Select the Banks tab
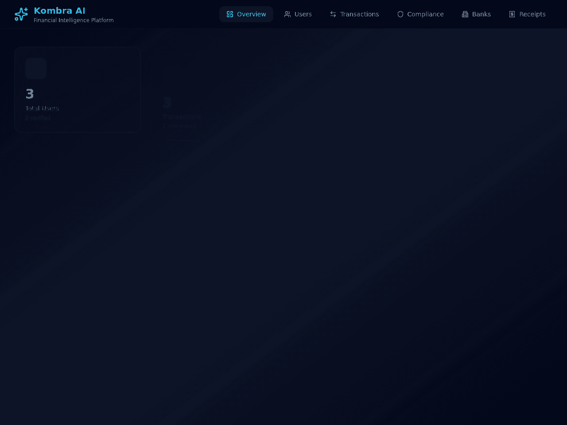Viewport: 567px width, 425px height. [x=476, y=14]
